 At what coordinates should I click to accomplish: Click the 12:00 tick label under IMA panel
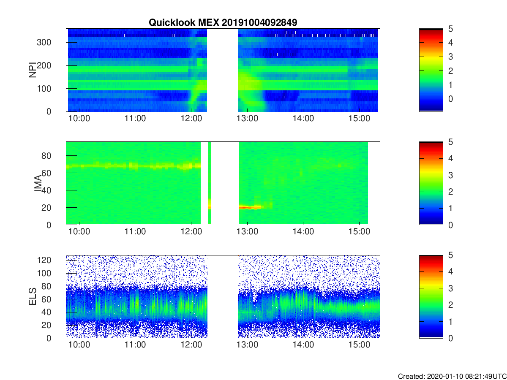point(191,232)
